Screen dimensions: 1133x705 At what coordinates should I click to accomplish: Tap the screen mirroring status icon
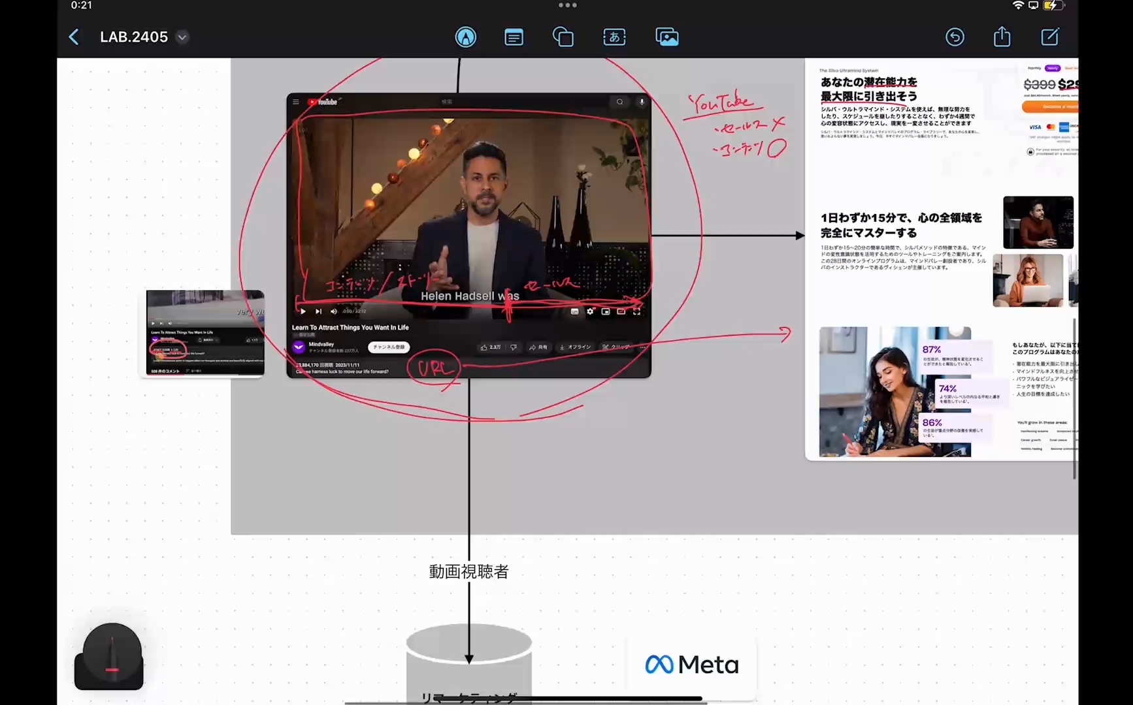1034,5
